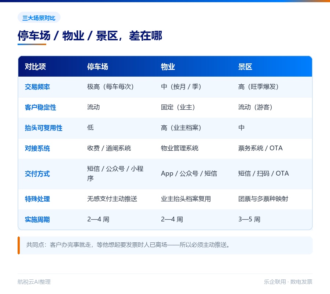This screenshot has height=294, width=330.
Task: Select the 交易频率 row label
Action: pyautogui.click(x=37, y=87)
